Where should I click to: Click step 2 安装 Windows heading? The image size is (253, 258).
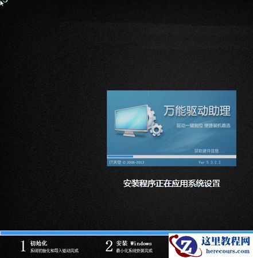tap(134, 243)
